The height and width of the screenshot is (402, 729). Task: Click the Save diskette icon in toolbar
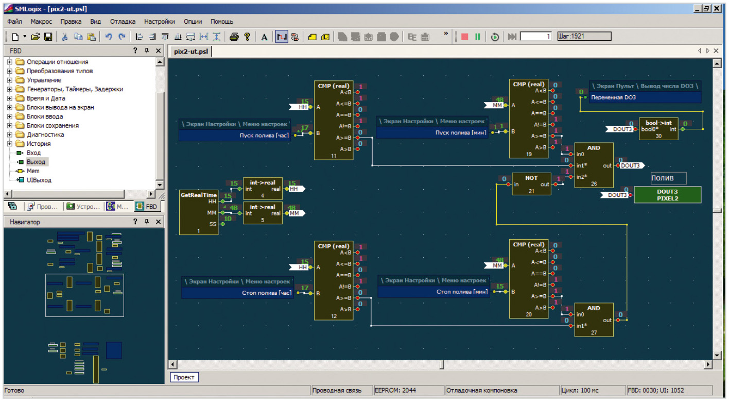click(x=48, y=37)
